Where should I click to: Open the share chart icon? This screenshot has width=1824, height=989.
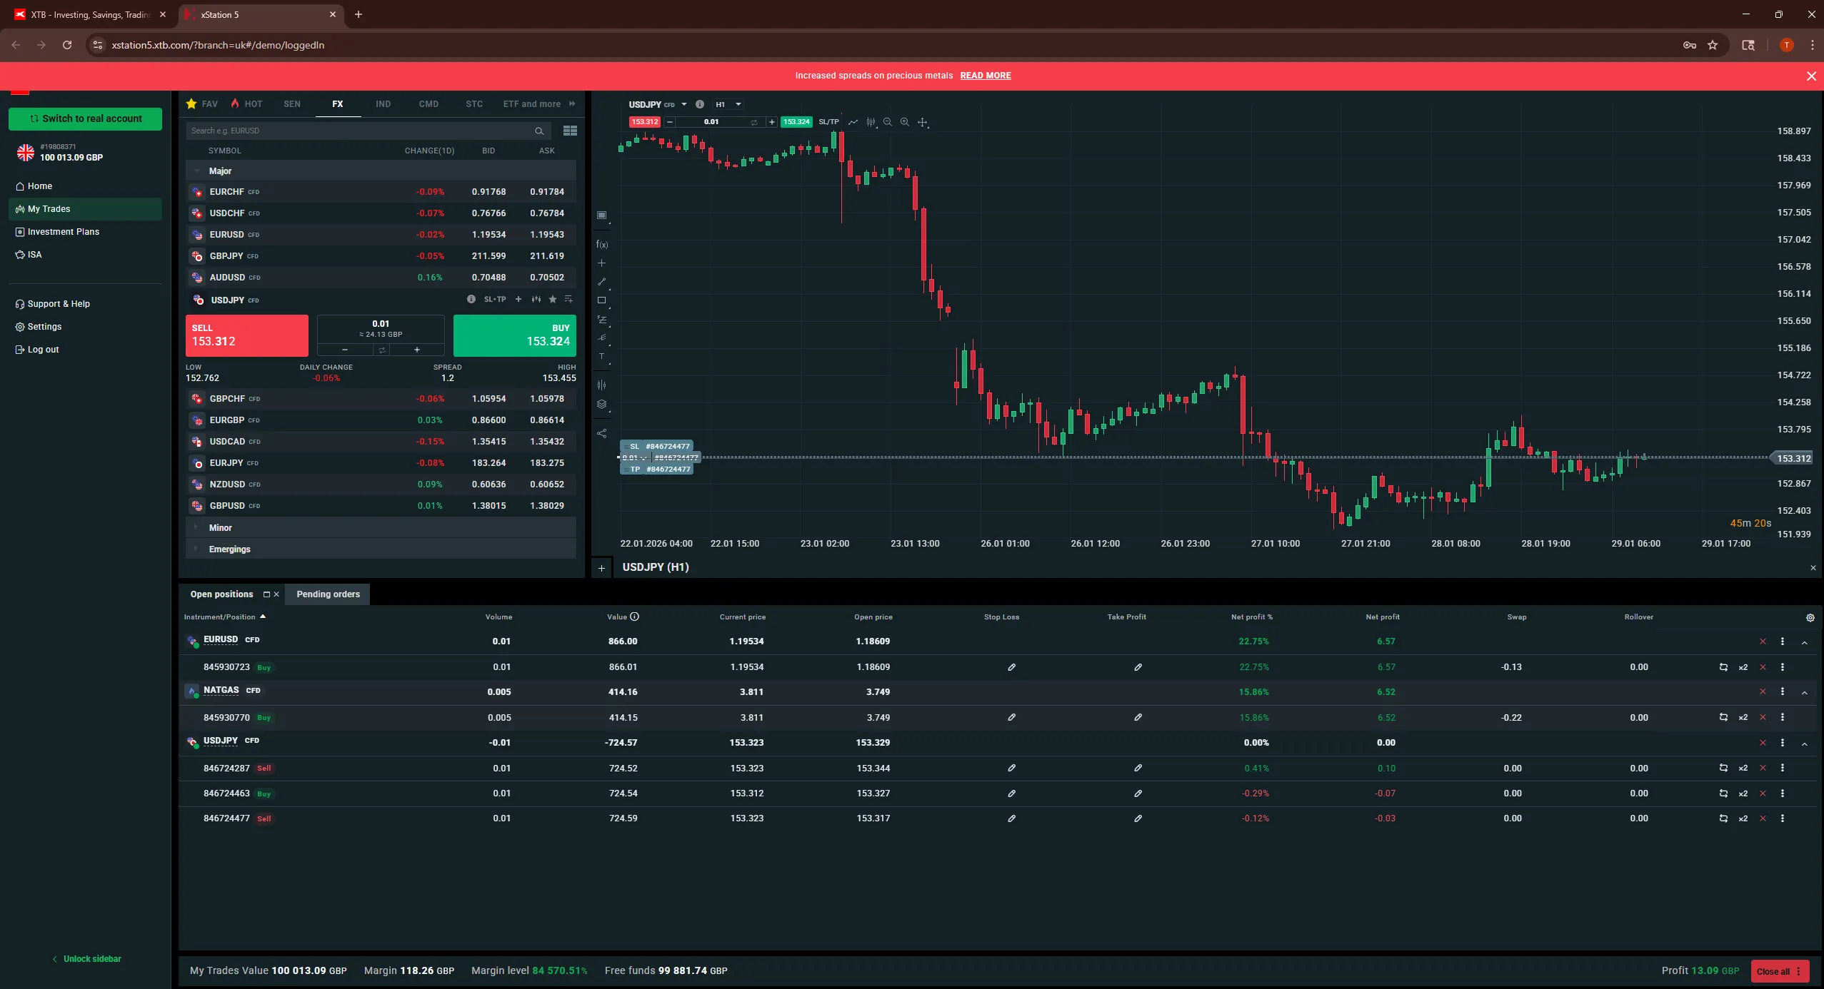point(601,433)
